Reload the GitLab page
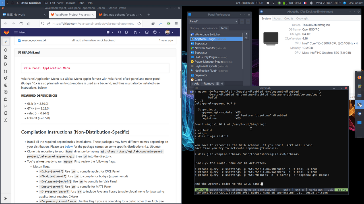The height and width of the screenshot is (204, 364). pyautogui.click(x=21, y=24)
